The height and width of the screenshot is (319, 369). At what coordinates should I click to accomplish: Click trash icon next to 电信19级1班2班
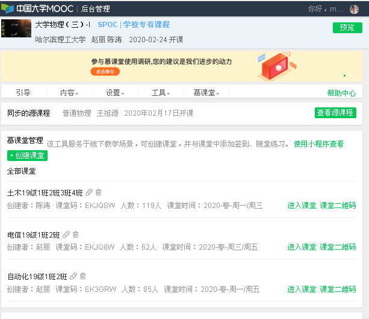coord(76,235)
